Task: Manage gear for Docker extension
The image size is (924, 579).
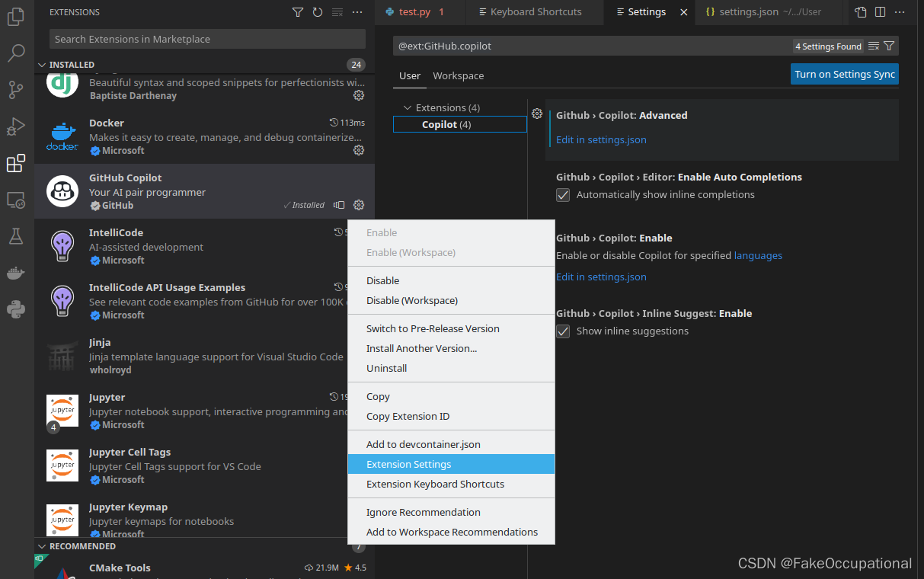Action: [359, 150]
